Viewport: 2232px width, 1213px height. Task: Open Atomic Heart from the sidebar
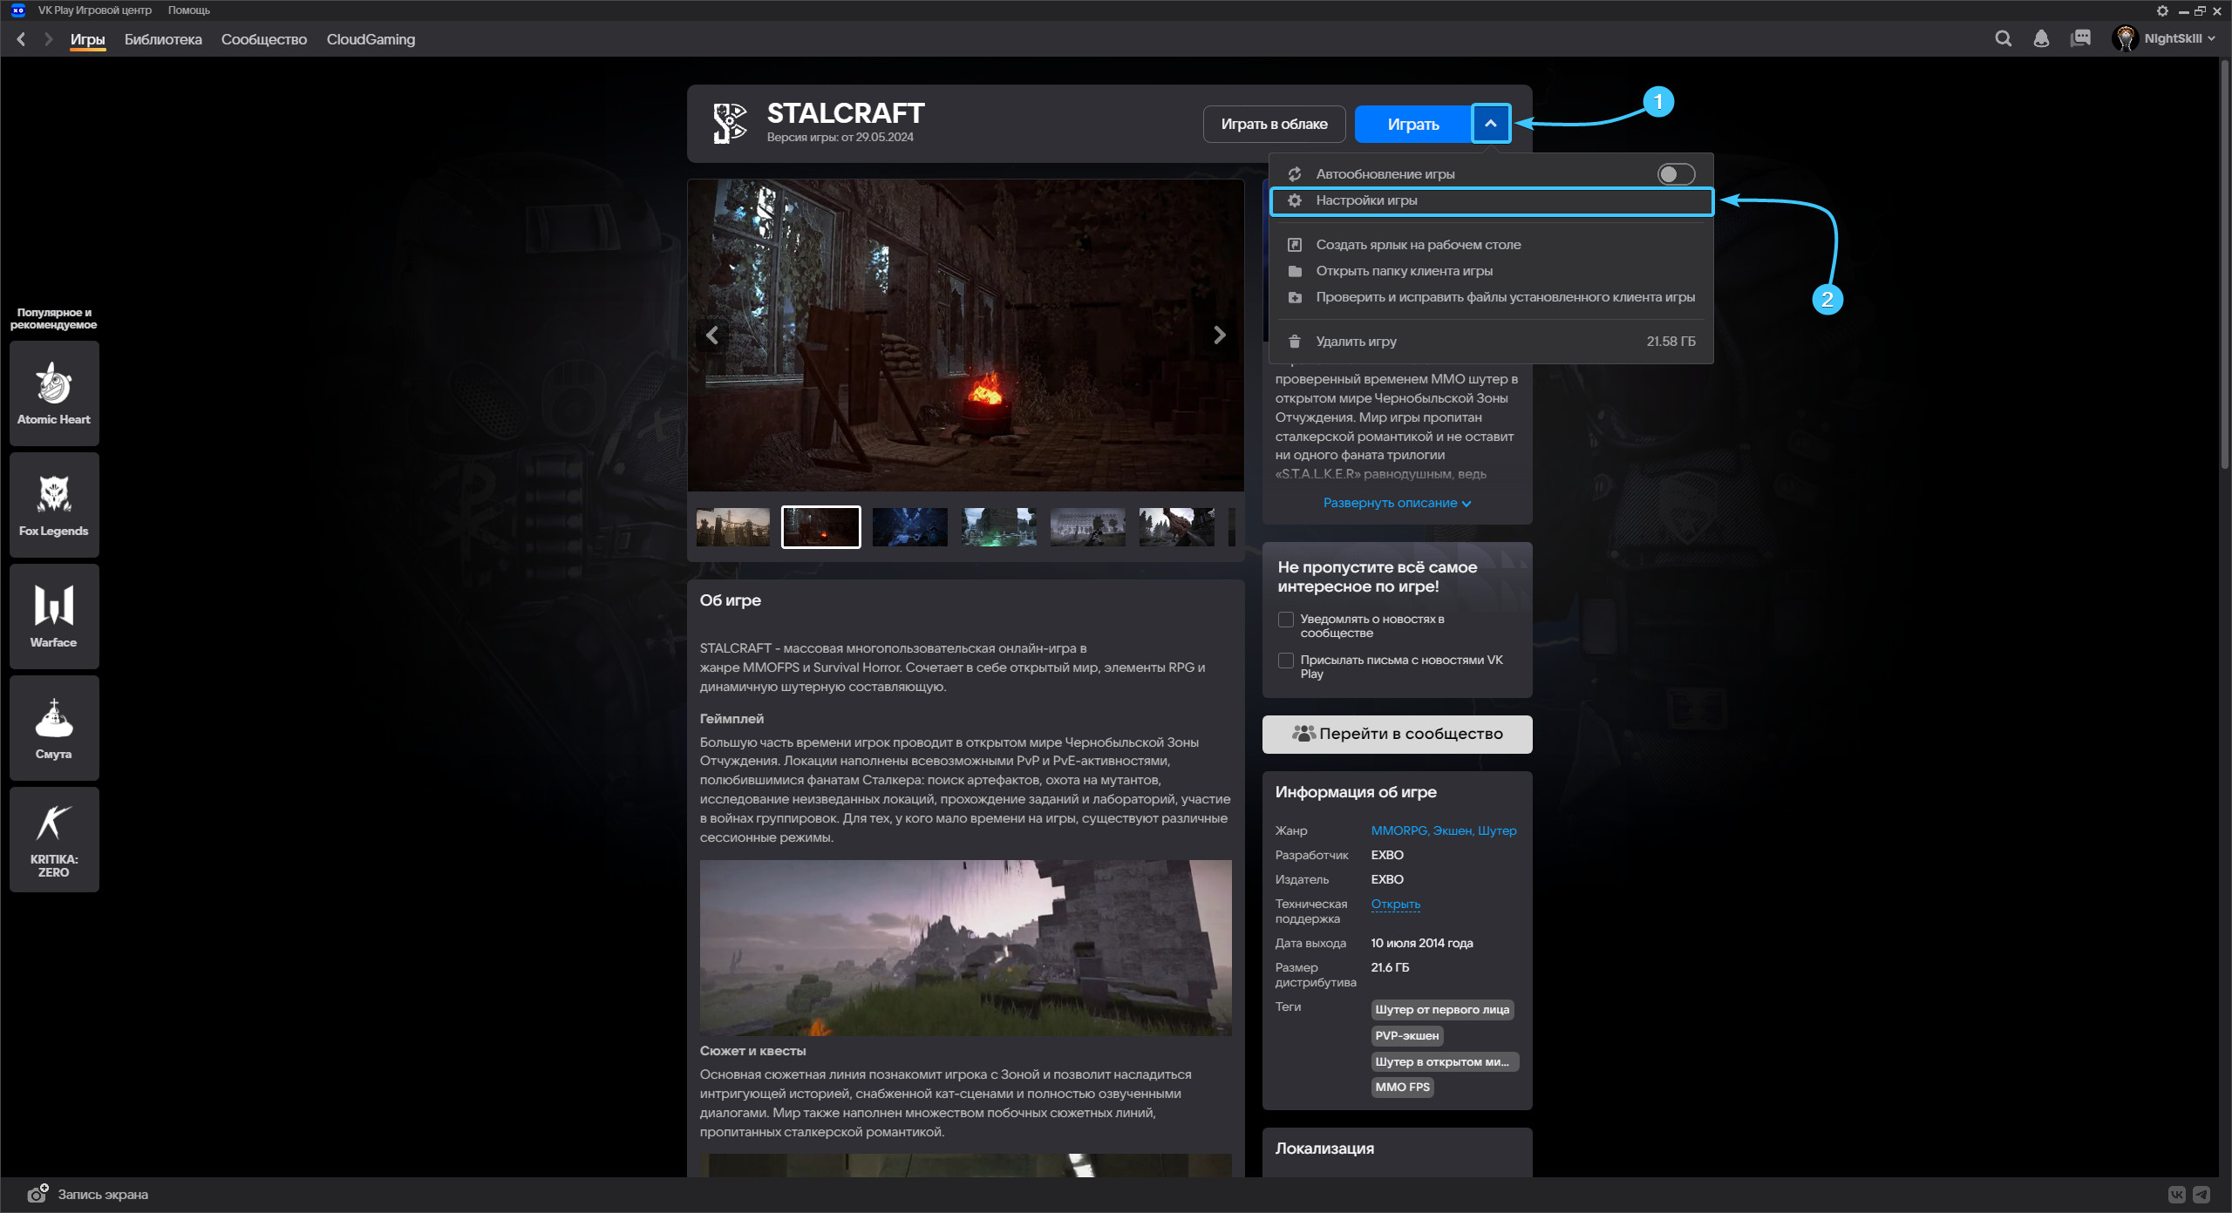click(x=54, y=393)
